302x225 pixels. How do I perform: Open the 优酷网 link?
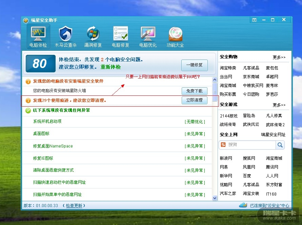tap(226, 185)
